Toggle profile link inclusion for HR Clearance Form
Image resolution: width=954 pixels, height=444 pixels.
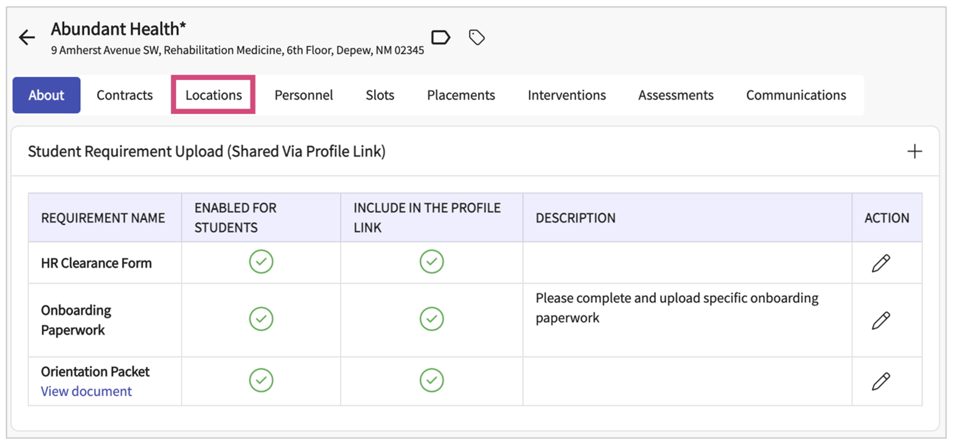(432, 262)
